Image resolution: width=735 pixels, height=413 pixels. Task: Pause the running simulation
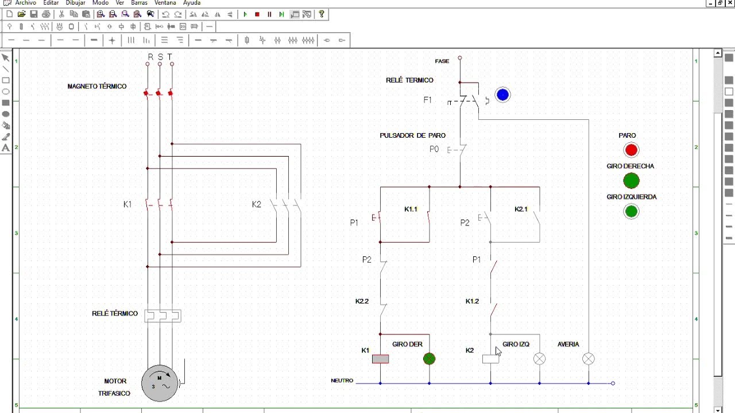click(x=269, y=14)
